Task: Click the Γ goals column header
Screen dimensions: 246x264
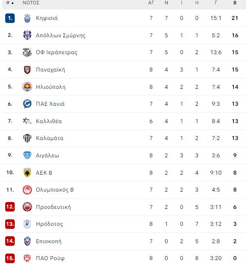Action: click(216, 3)
